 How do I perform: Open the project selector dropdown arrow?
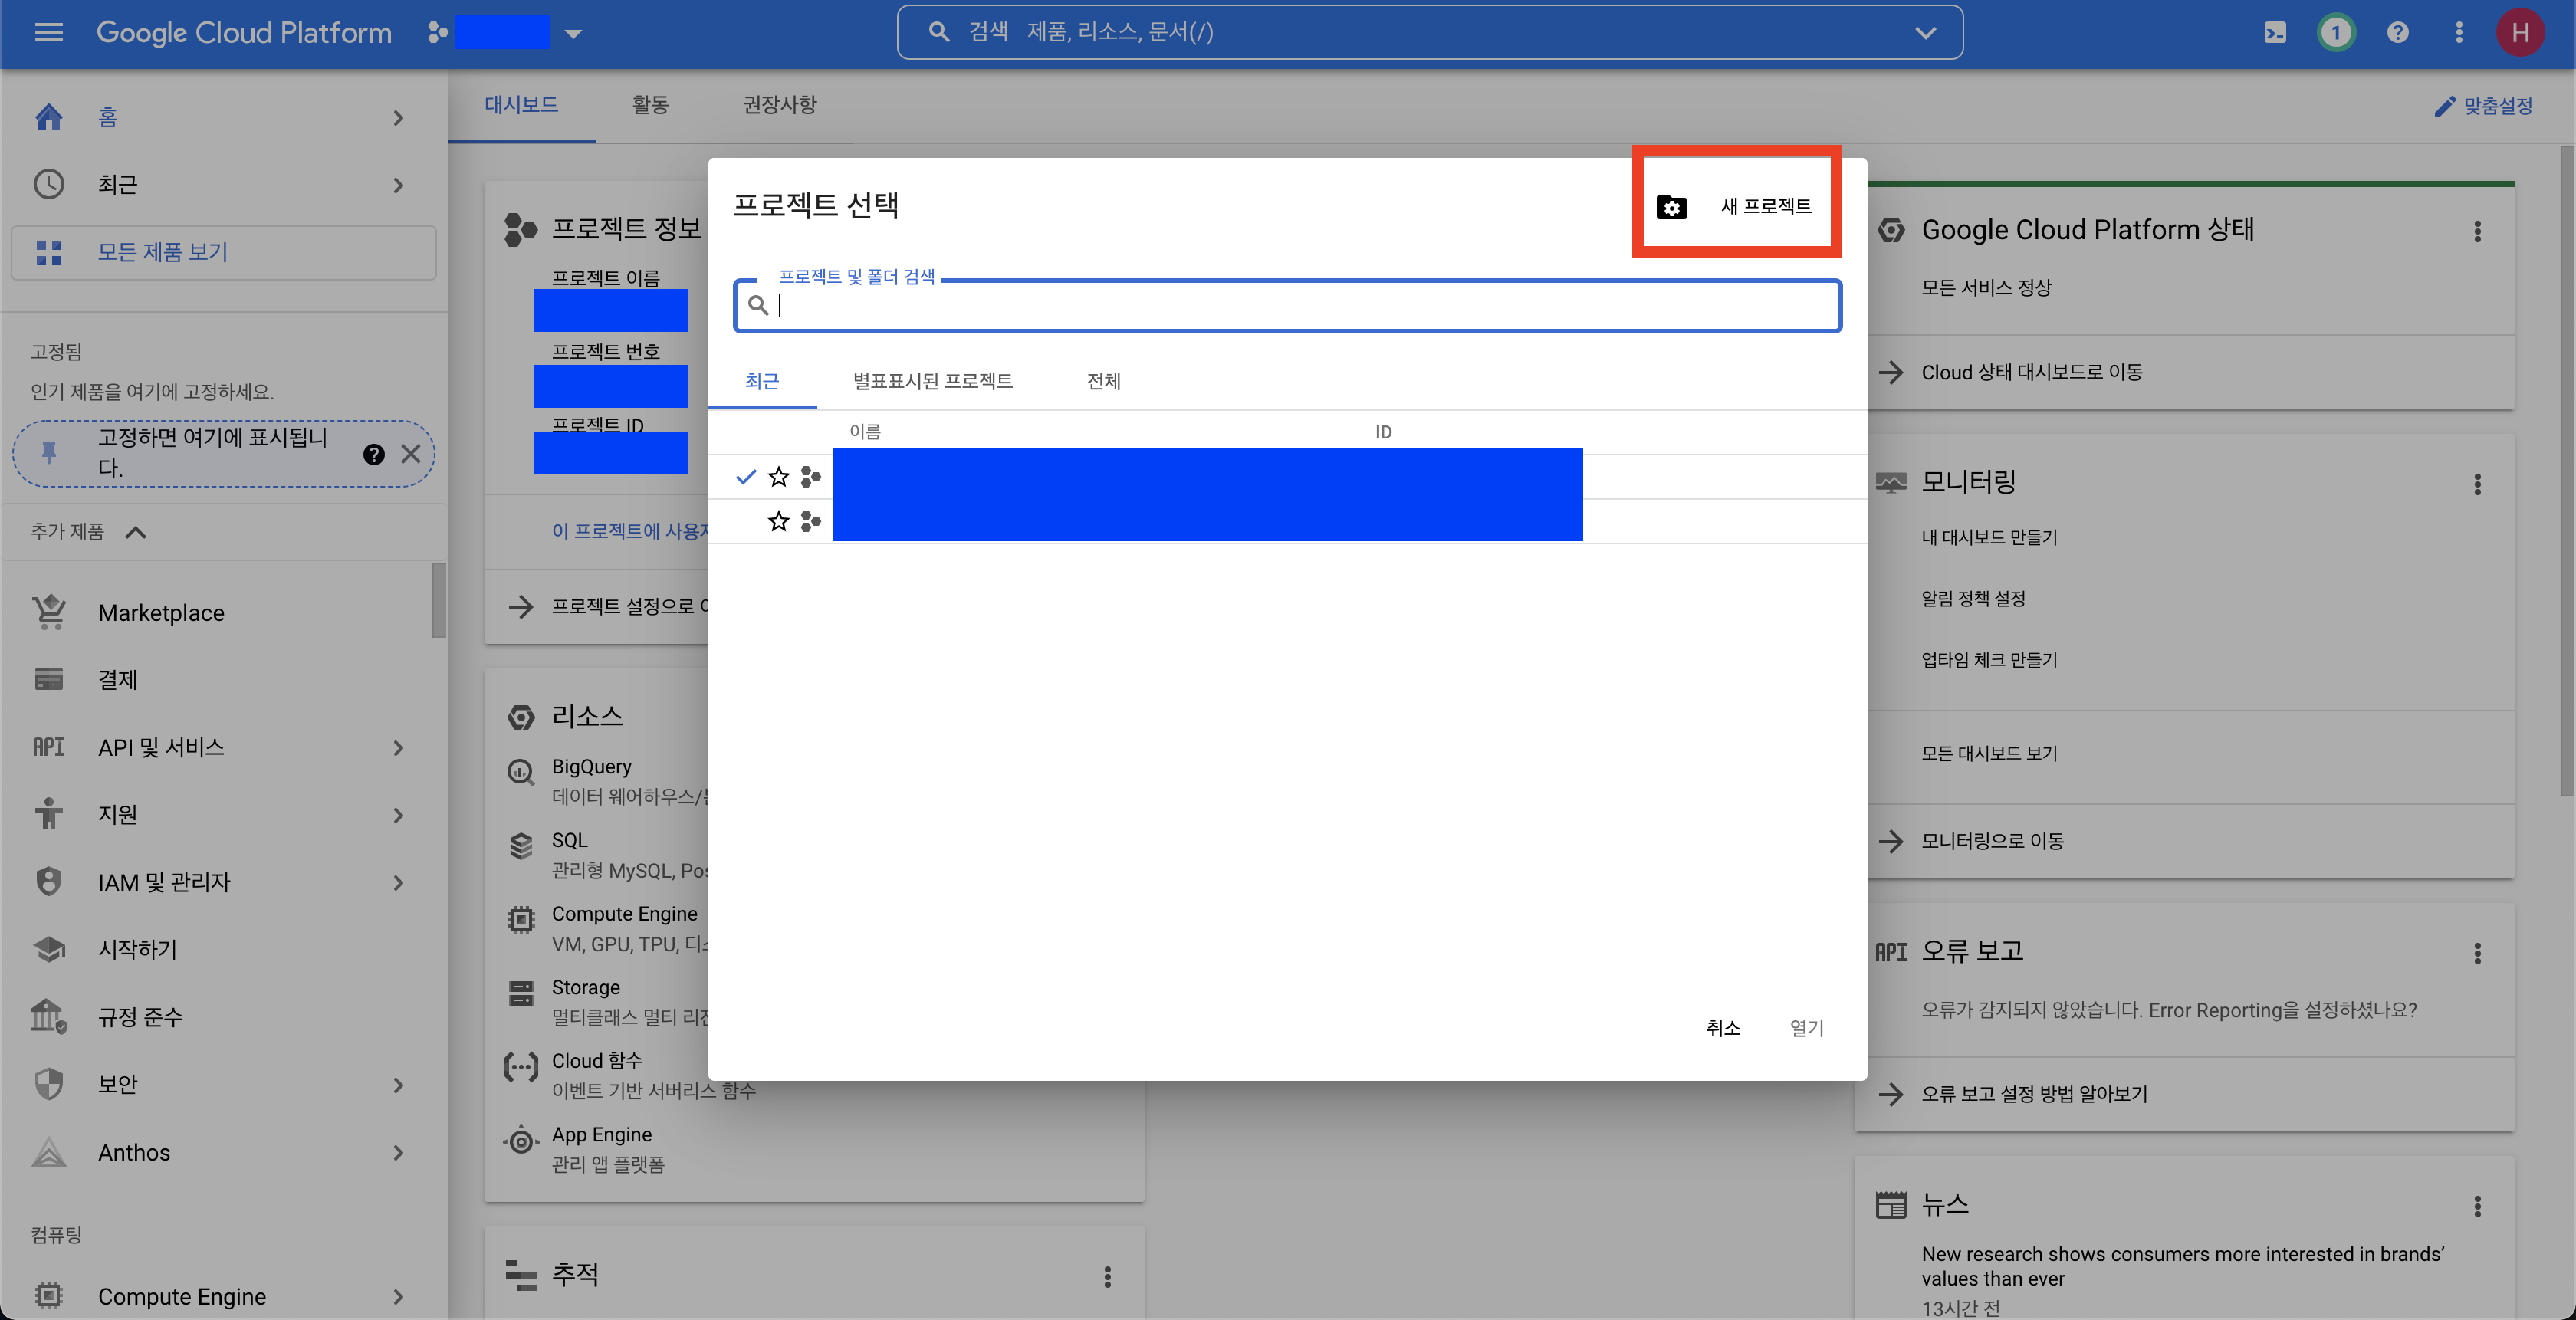pos(573,33)
